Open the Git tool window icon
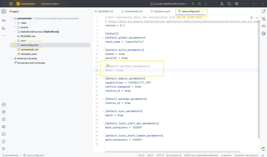The width and height of the screenshot is (267, 157). (4, 149)
